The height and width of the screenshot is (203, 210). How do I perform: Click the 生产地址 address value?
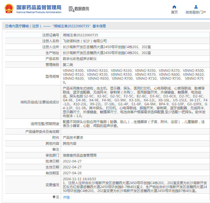(x=107, y=53)
